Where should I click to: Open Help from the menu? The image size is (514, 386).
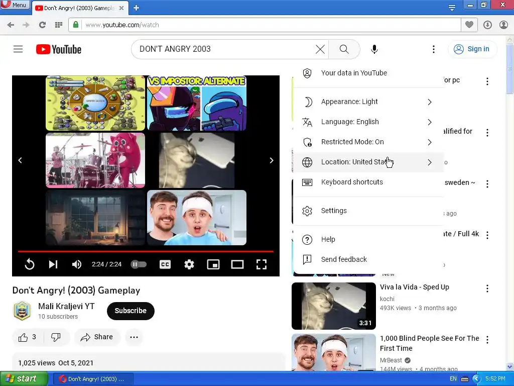click(368, 240)
